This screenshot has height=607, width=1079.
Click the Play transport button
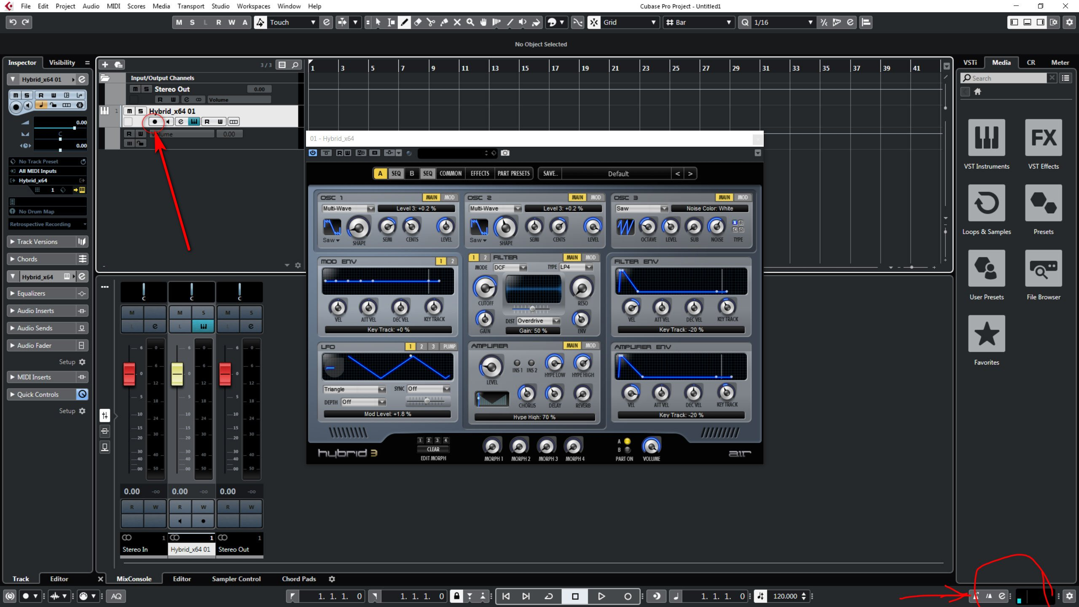tap(601, 596)
